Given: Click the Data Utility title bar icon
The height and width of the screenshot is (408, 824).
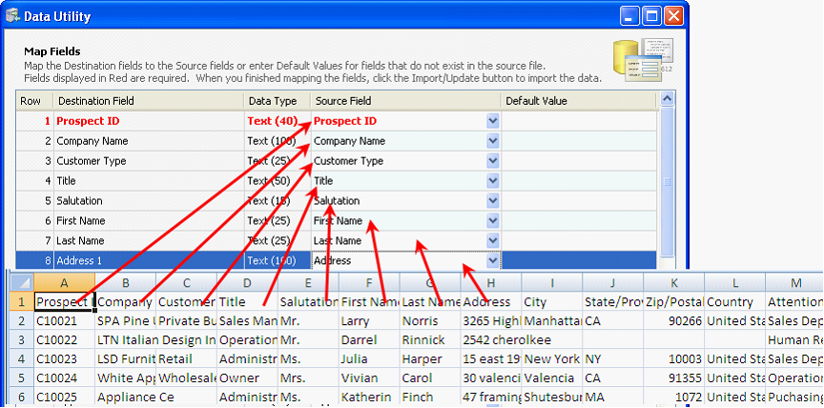Looking at the screenshot, I should [12, 16].
